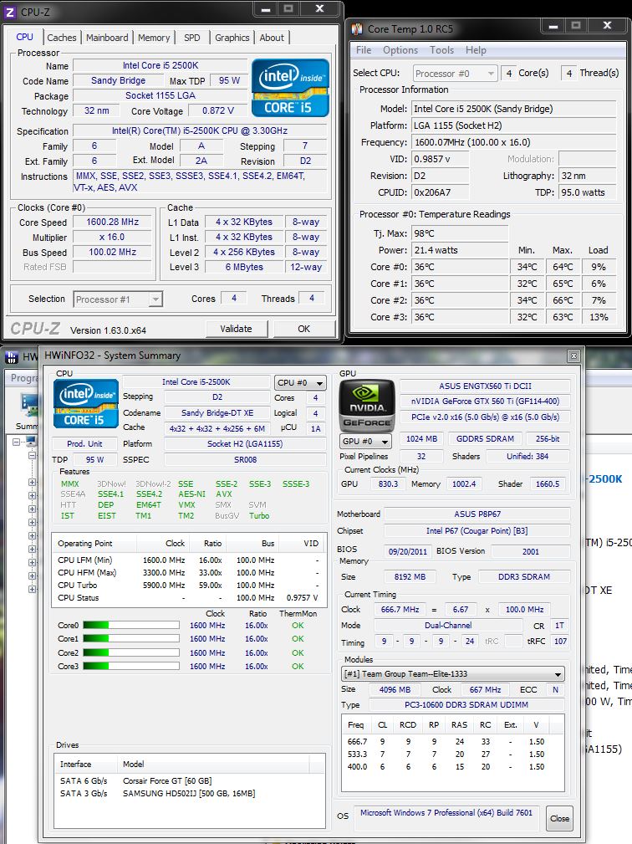Image resolution: width=632 pixels, height=844 pixels.
Task: Click the '666.7' frequency row in timing table
Action: 452,742
